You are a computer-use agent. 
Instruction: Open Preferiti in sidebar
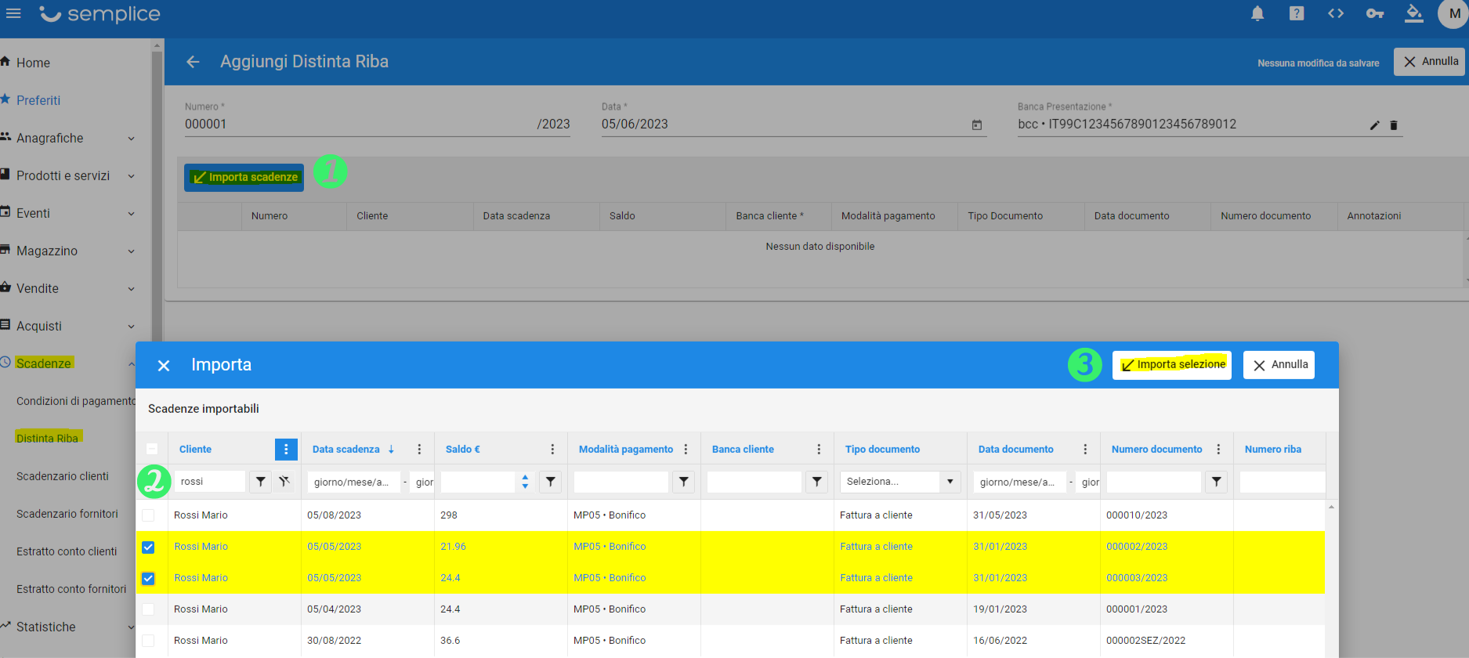38,100
